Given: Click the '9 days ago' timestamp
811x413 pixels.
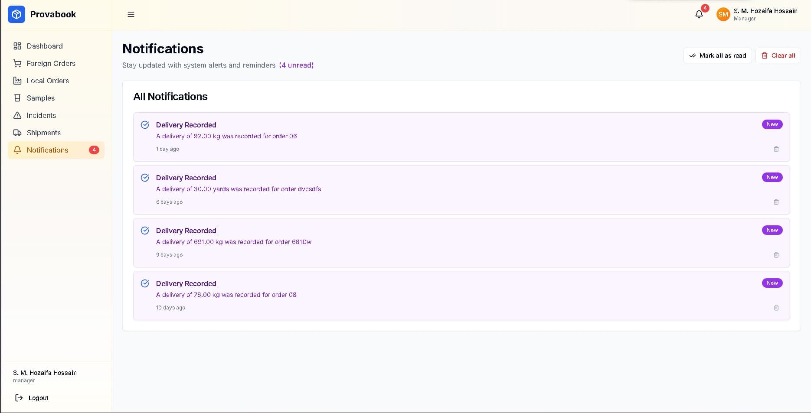Looking at the screenshot, I should (169, 255).
